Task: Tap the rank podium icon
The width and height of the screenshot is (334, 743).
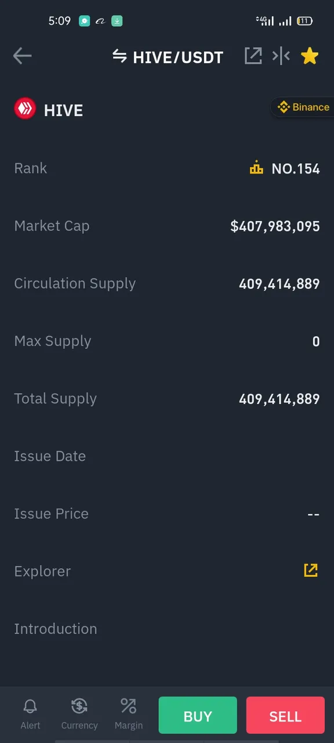Action: pos(256,168)
